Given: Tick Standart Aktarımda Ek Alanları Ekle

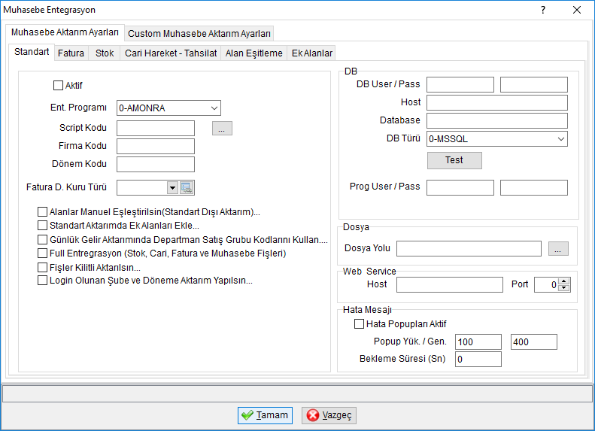Looking at the screenshot, I should 42,226.
